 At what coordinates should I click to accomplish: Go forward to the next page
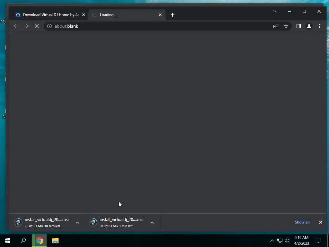click(26, 26)
